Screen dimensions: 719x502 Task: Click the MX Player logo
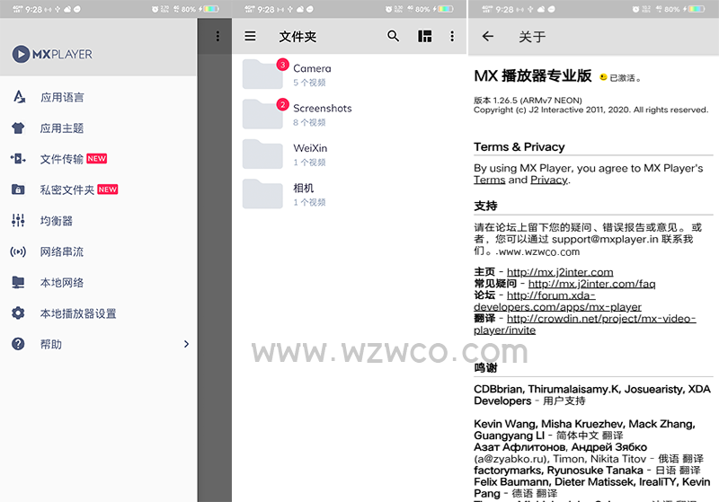click(x=53, y=54)
